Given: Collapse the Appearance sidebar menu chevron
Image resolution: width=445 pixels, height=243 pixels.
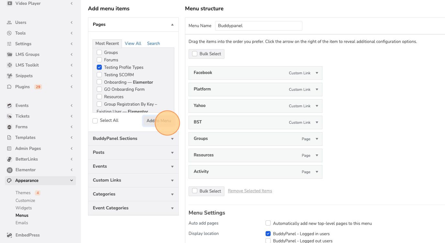Looking at the screenshot, I should pyautogui.click(x=71, y=181).
